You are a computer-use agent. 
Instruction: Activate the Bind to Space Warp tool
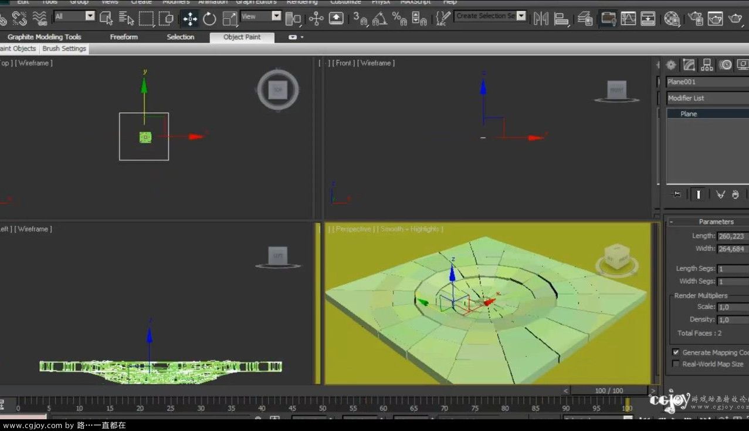coord(39,18)
